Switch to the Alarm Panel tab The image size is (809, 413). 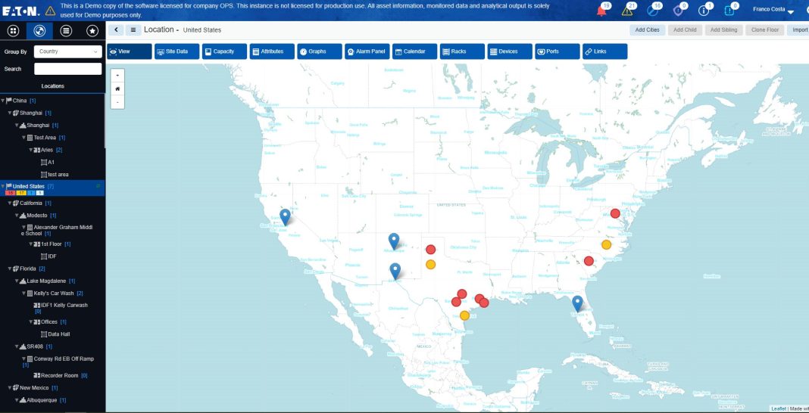(367, 51)
